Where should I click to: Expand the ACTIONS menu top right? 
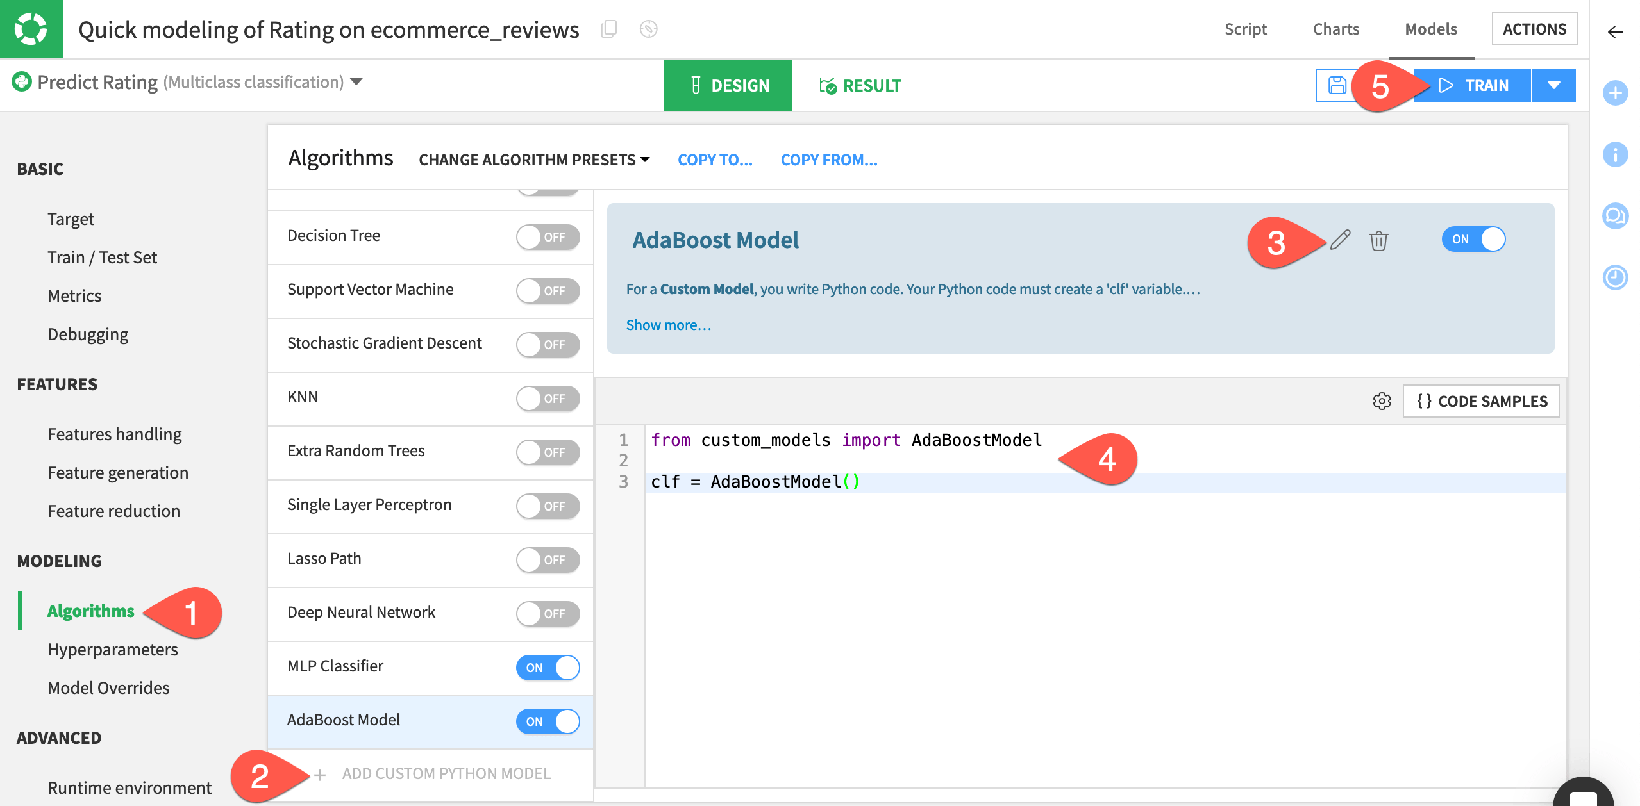tap(1534, 28)
